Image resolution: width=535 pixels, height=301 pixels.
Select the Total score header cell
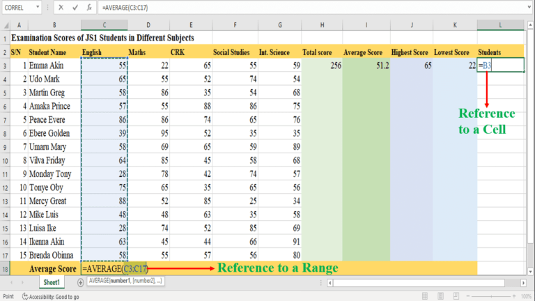[322, 52]
